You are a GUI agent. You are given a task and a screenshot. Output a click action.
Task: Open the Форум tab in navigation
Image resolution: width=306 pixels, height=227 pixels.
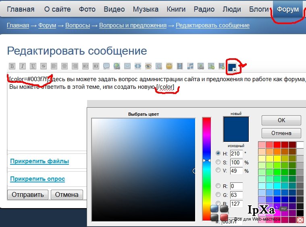click(287, 9)
